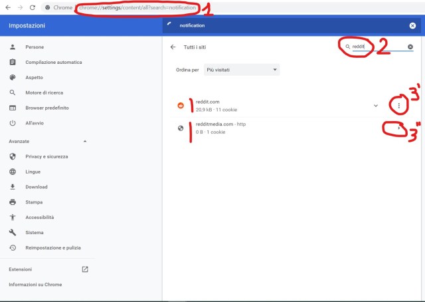Viewport: 425px width, 302px height.
Task: Open the Più visitati sort dropdown
Action: [x=242, y=69]
